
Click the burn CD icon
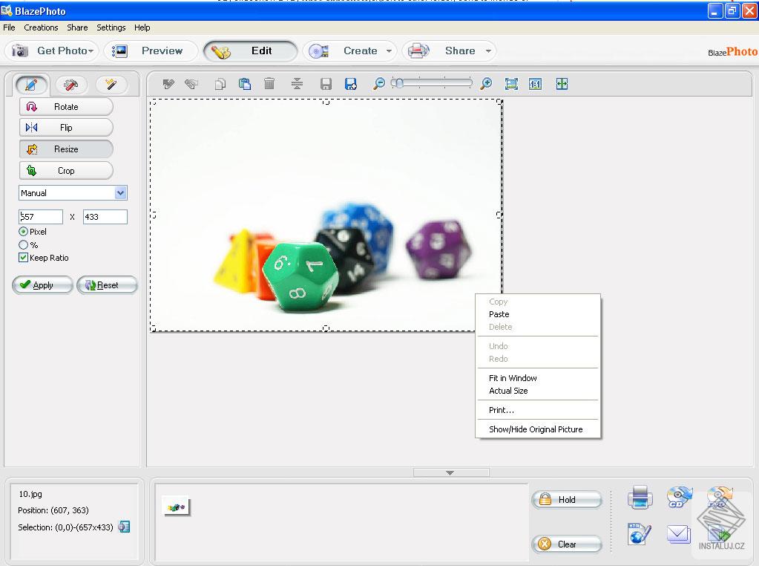click(679, 497)
